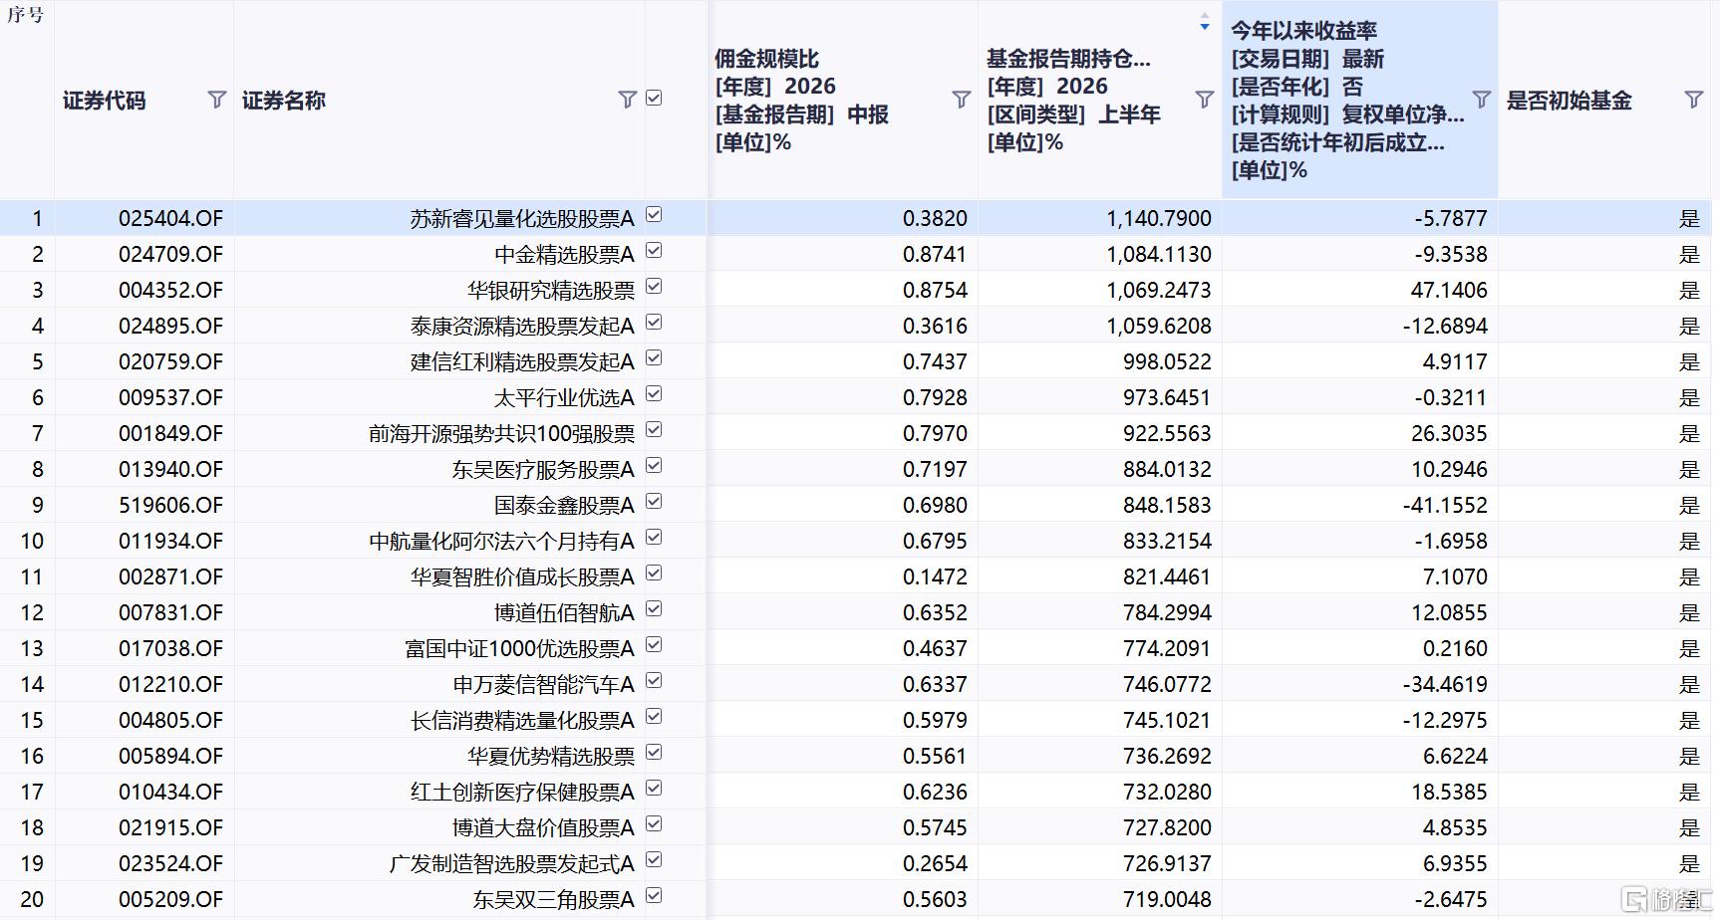Toggle checkbox for 泰康资源精选股票发起A
Viewport: 1720px width, 920px height.
654,323
